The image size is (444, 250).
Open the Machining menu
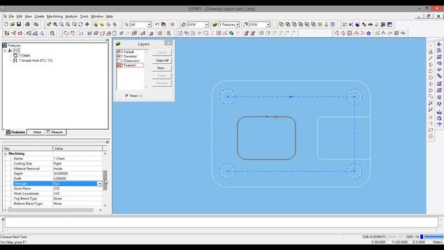point(55,17)
